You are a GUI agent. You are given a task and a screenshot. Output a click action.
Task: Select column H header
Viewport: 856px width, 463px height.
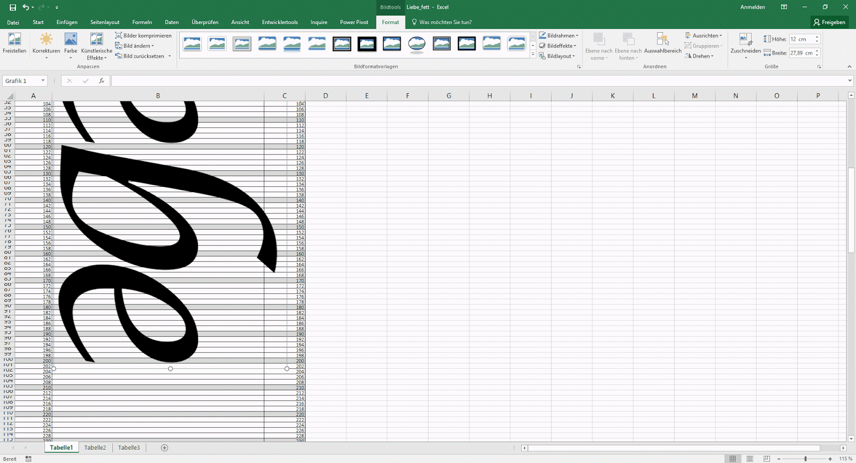490,96
